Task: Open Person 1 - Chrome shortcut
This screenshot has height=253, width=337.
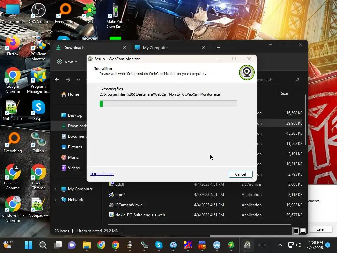Action: pos(13,177)
